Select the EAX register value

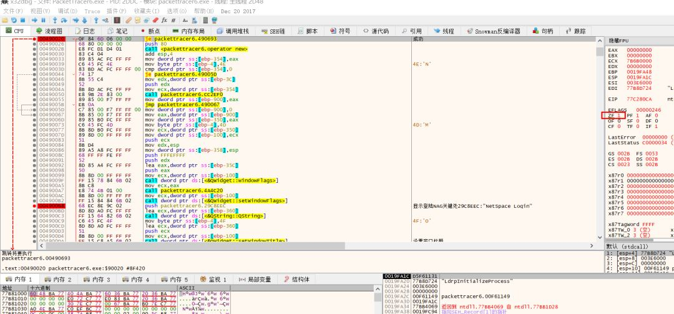pyautogui.click(x=639, y=50)
